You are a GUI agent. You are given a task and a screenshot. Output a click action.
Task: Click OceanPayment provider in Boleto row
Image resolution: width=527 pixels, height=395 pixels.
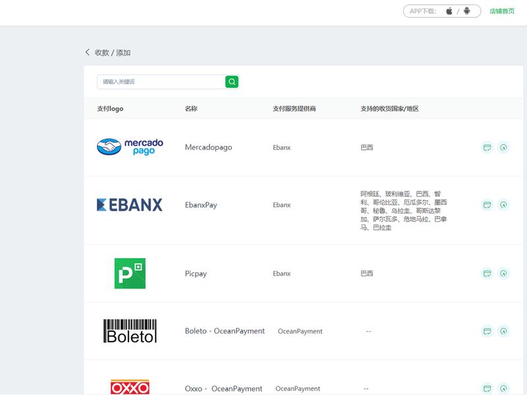(300, 331)
